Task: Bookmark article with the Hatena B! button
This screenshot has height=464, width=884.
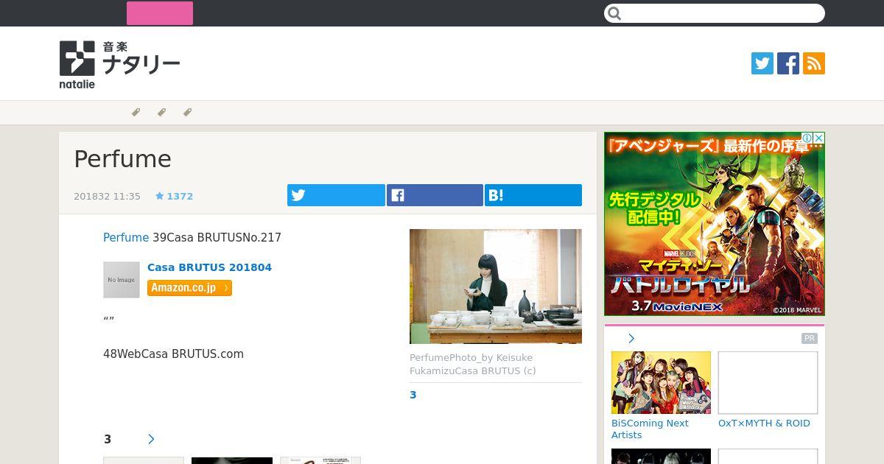Action: [x=533, y=195]
